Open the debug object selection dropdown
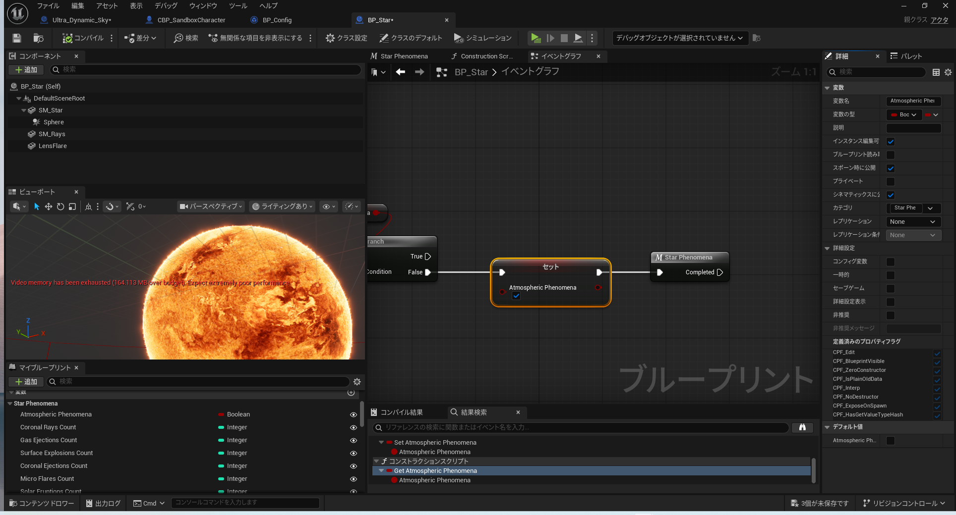The height and width of the screenshot is (515, 956). tap(679, 38)
